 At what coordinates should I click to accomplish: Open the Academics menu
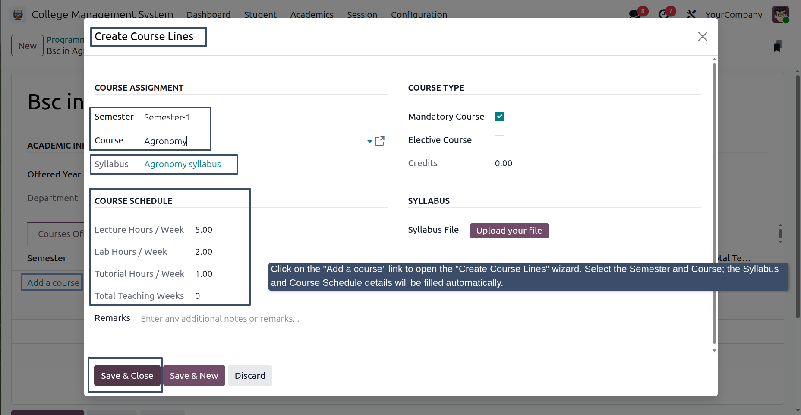click(x=312, y=14)
